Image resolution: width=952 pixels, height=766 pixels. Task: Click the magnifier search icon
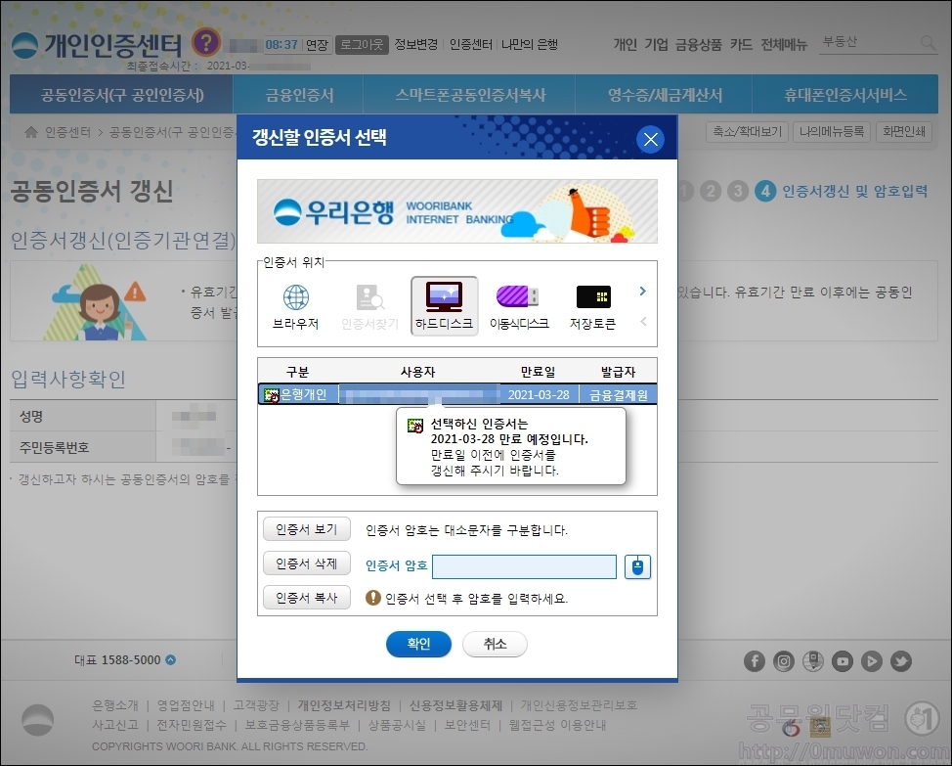928,42
